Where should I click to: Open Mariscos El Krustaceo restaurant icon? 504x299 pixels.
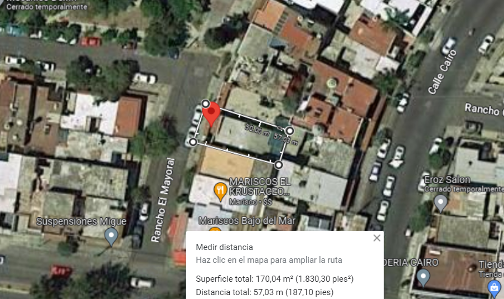[x=221, y=192]
